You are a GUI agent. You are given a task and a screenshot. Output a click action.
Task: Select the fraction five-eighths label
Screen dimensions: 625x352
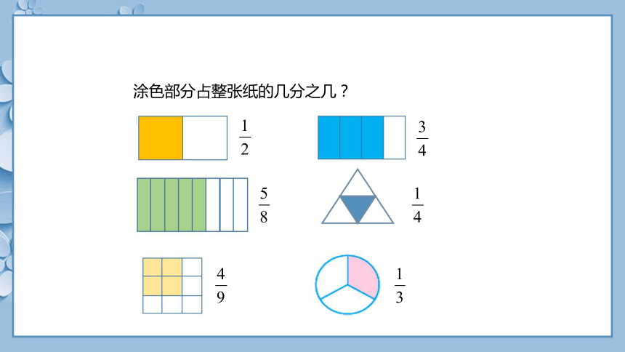tap(264, 205)
